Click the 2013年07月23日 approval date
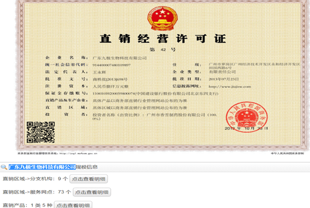 [x=224, y=79]
